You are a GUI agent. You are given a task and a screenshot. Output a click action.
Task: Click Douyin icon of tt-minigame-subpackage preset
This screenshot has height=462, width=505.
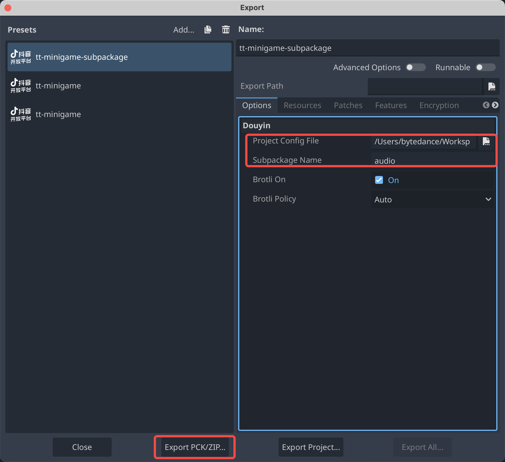21,57
